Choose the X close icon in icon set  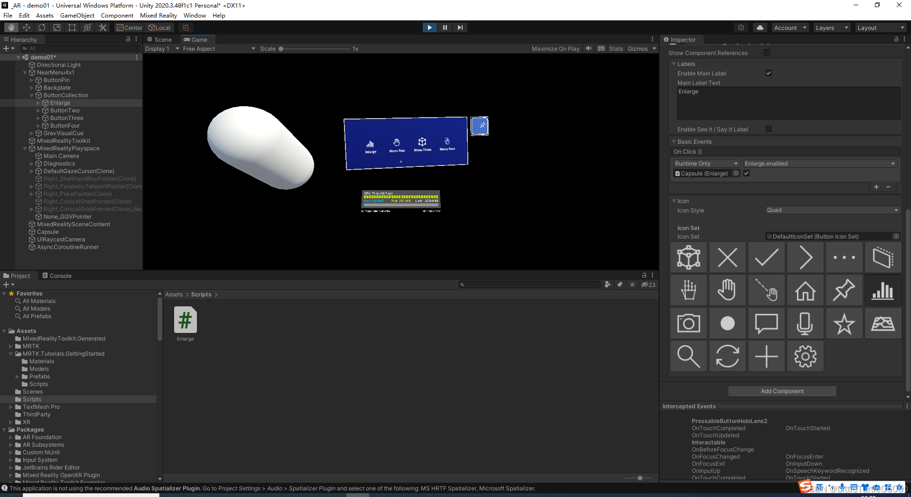[727, 258]
